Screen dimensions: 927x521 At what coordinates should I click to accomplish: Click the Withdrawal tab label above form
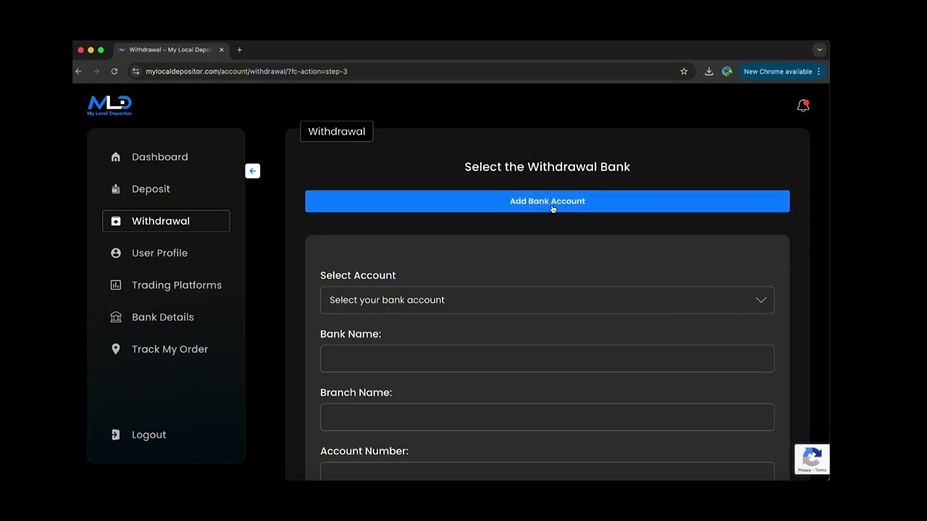pyautogui.click(x=337, y=132)
